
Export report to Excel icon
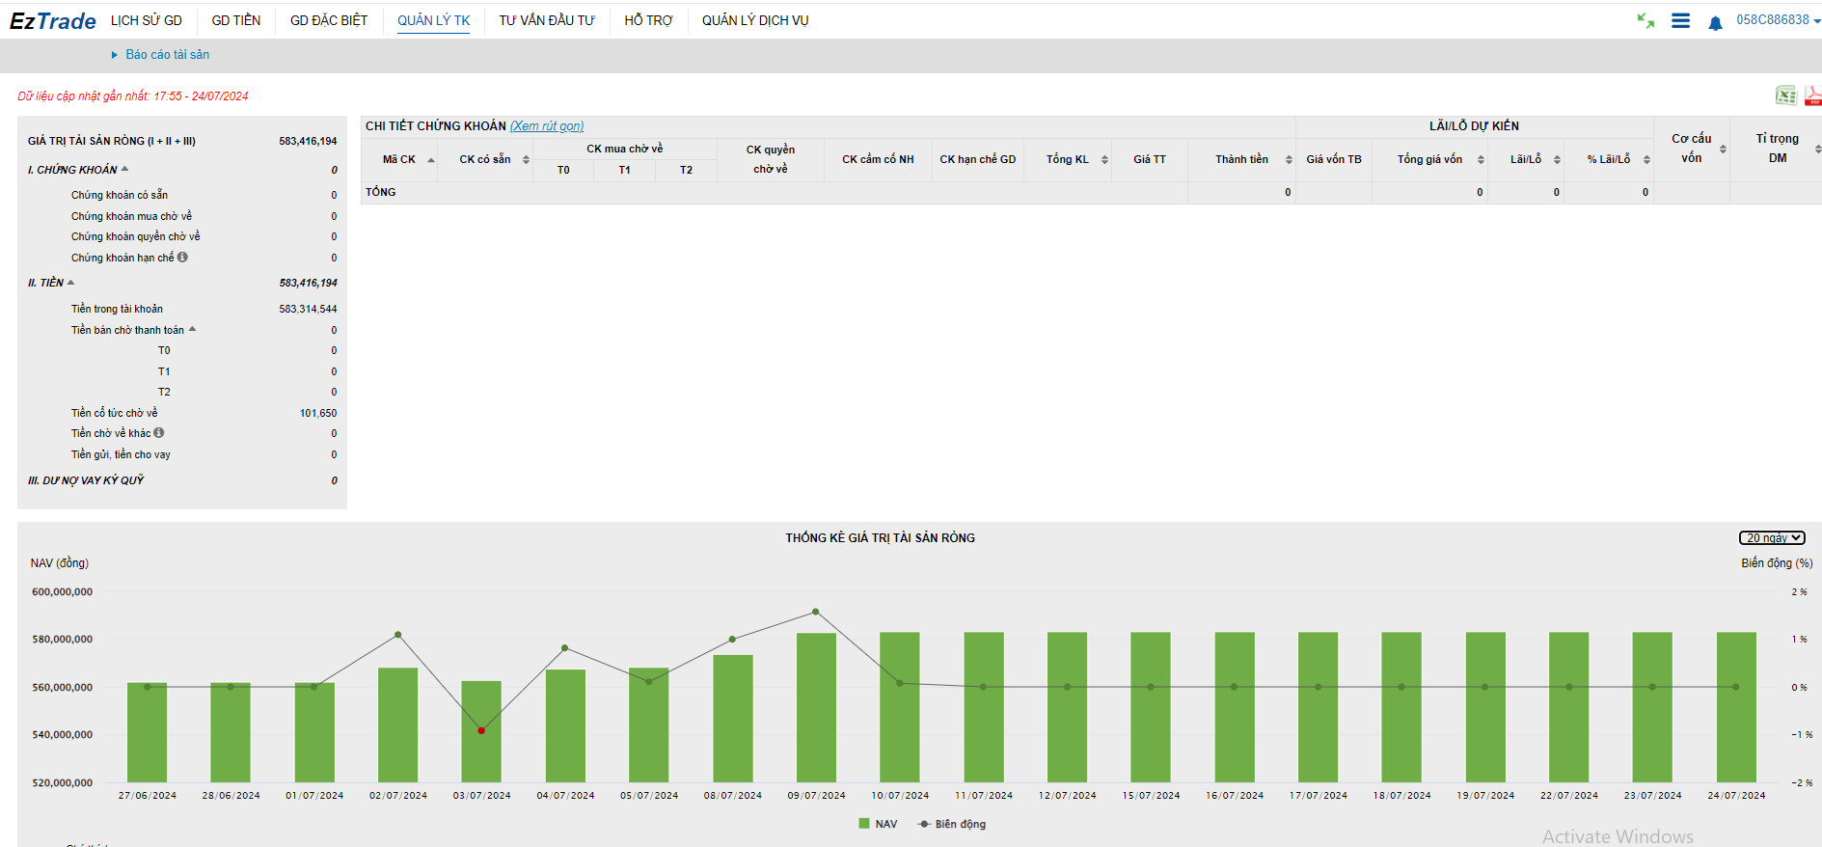1786,96
